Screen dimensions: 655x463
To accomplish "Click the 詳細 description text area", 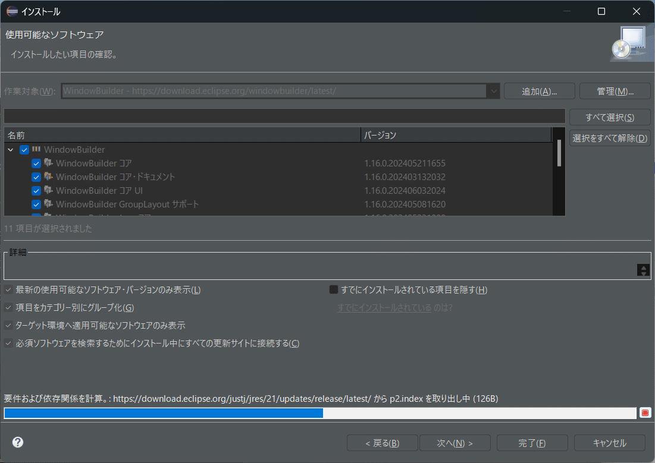I will [x=321, y=267].
